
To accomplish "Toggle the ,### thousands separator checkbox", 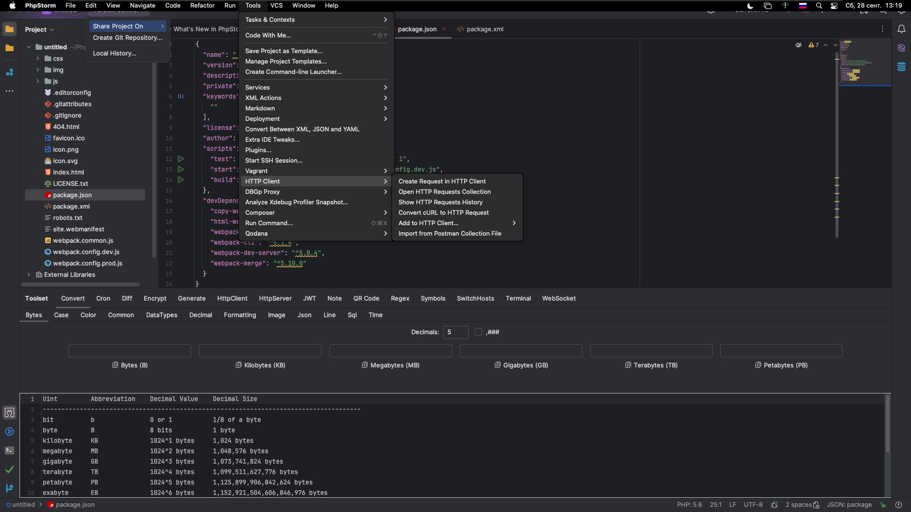I will [478, 332].
